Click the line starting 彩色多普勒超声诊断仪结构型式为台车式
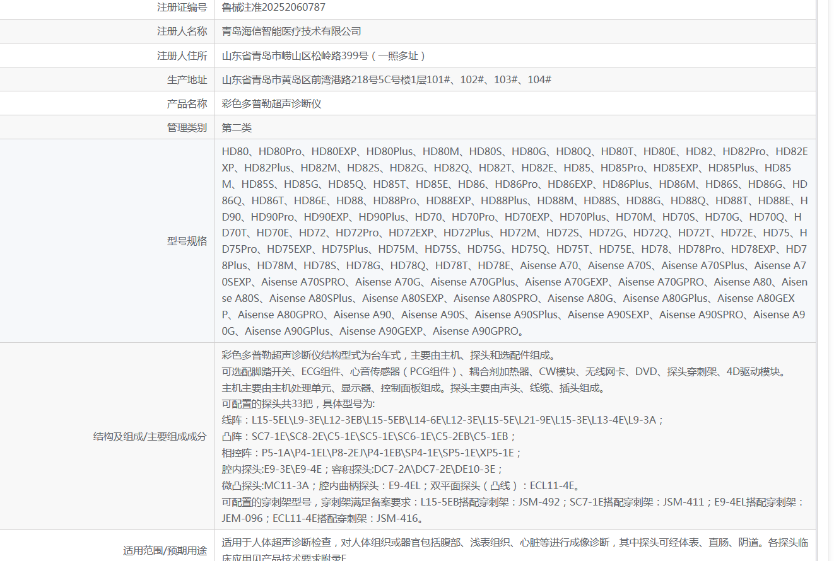834x561 pixels. [388, 356]
